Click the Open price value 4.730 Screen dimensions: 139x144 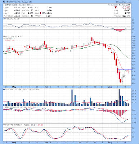click(17, 8)
